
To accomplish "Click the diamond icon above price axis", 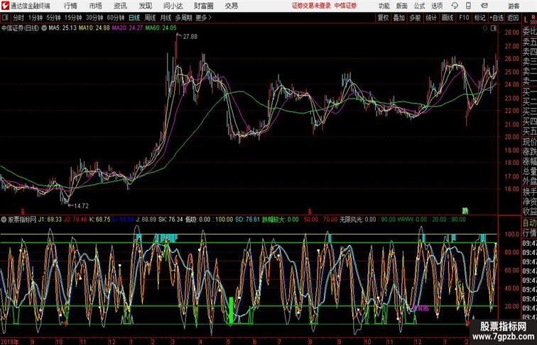I will (484, 29).
